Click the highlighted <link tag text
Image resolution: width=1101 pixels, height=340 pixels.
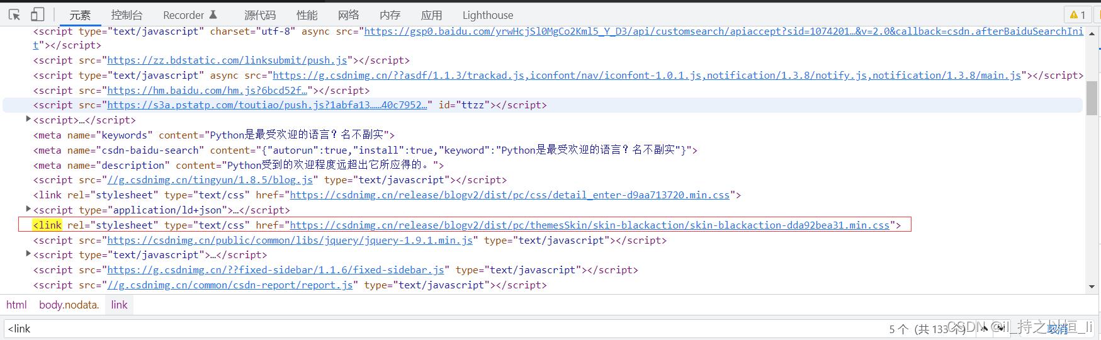(x=47, y=225)
